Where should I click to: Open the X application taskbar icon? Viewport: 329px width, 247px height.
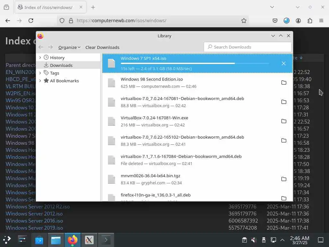pyautogui.click(x=89, y=240)
